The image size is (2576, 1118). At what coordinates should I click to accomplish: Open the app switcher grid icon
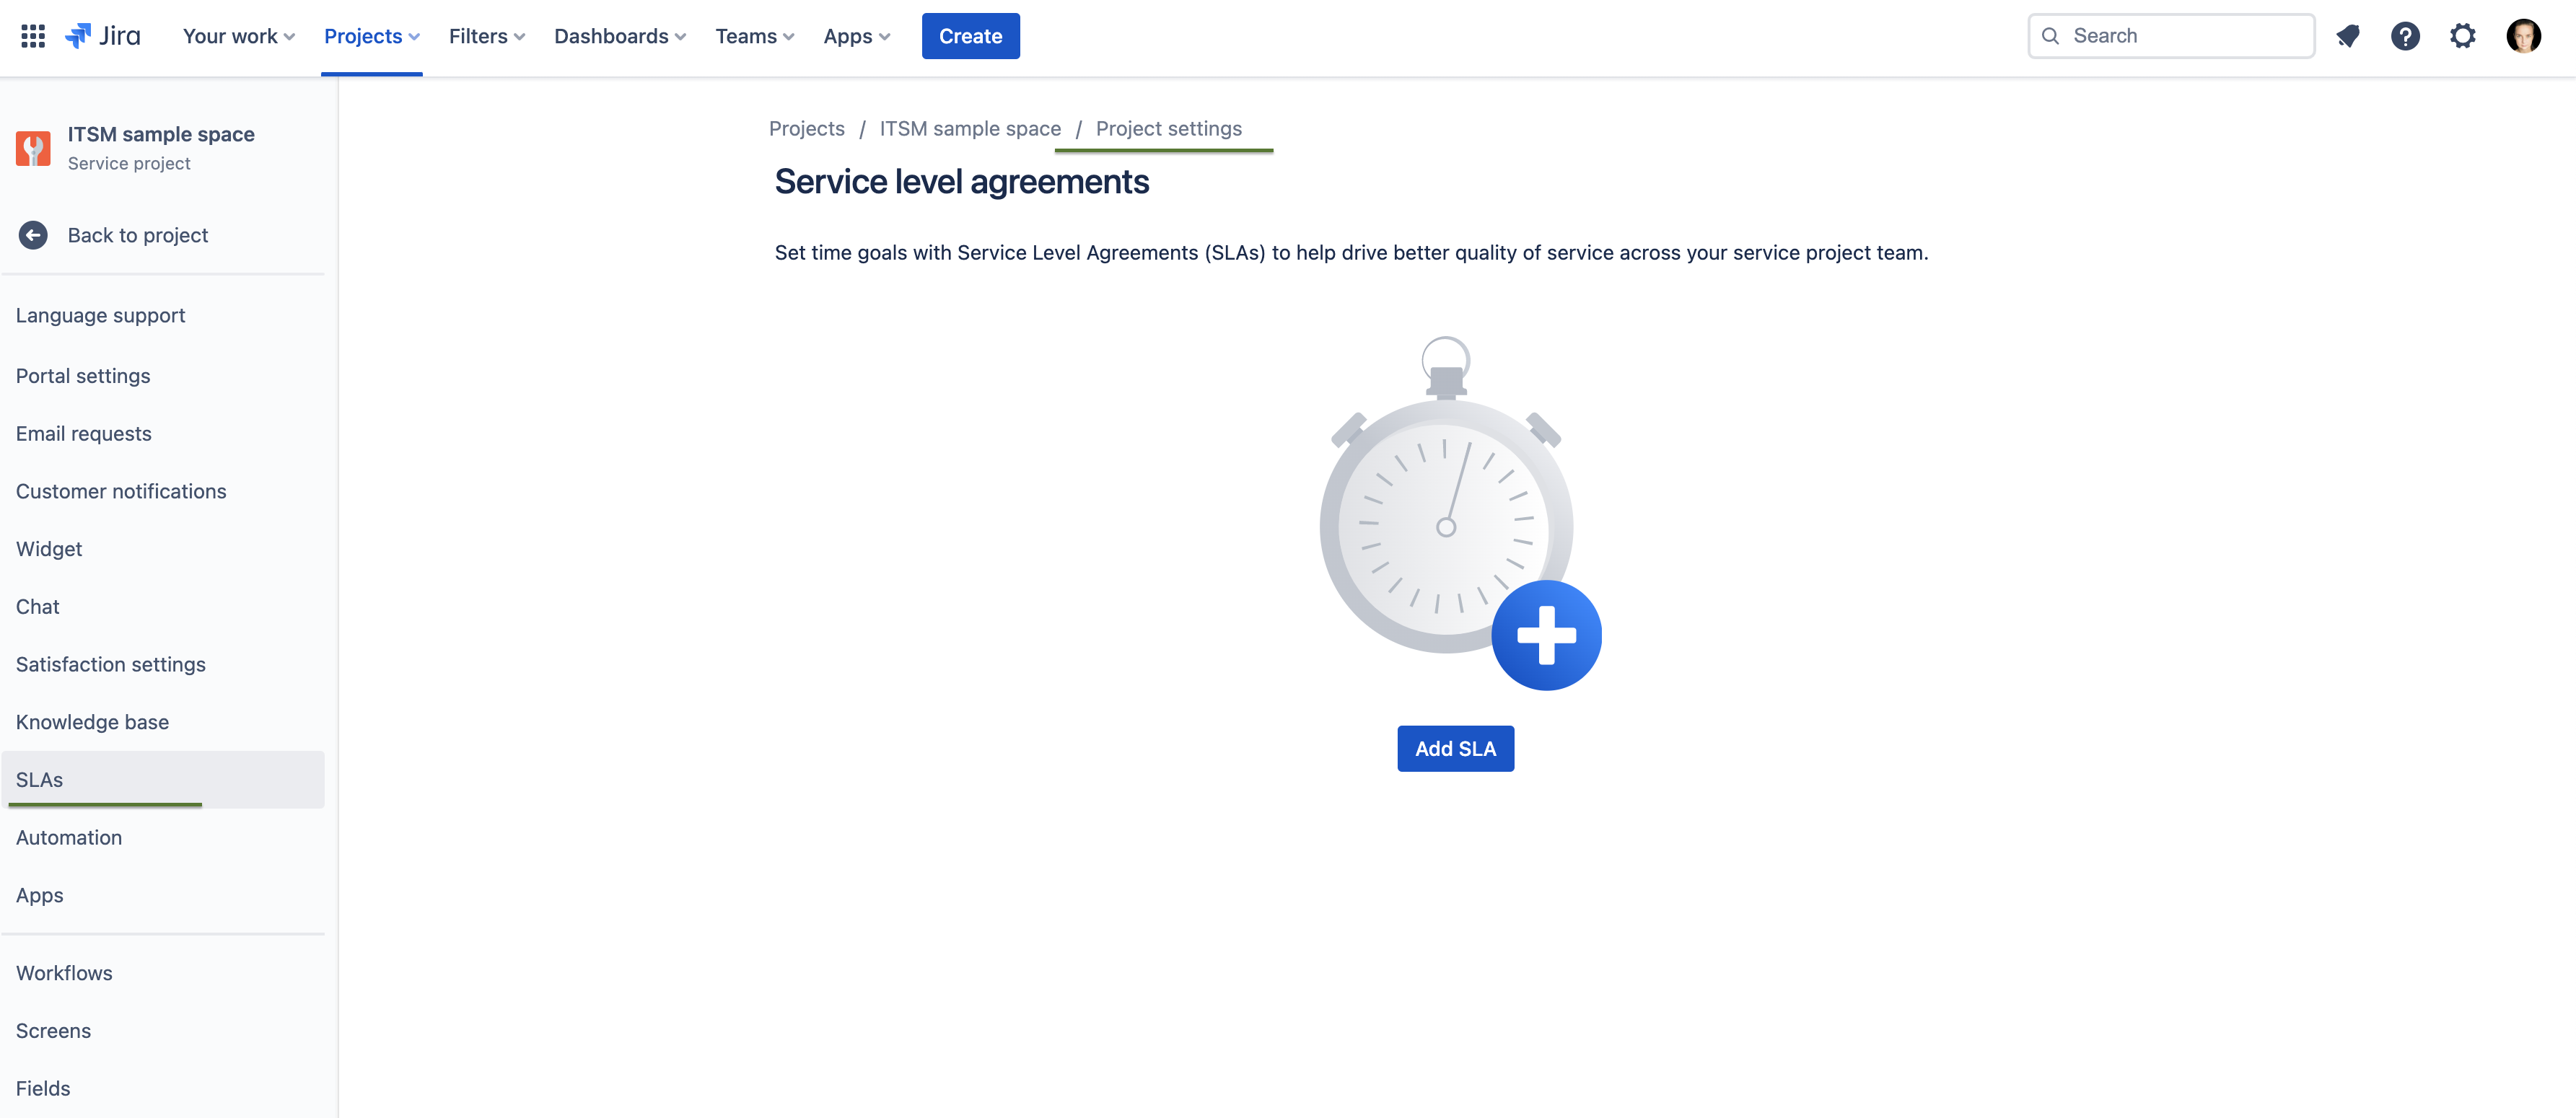[x=33, y=36]
